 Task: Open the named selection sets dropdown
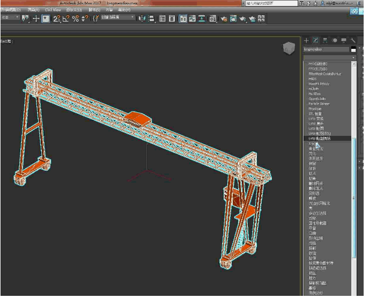(118, 17)
